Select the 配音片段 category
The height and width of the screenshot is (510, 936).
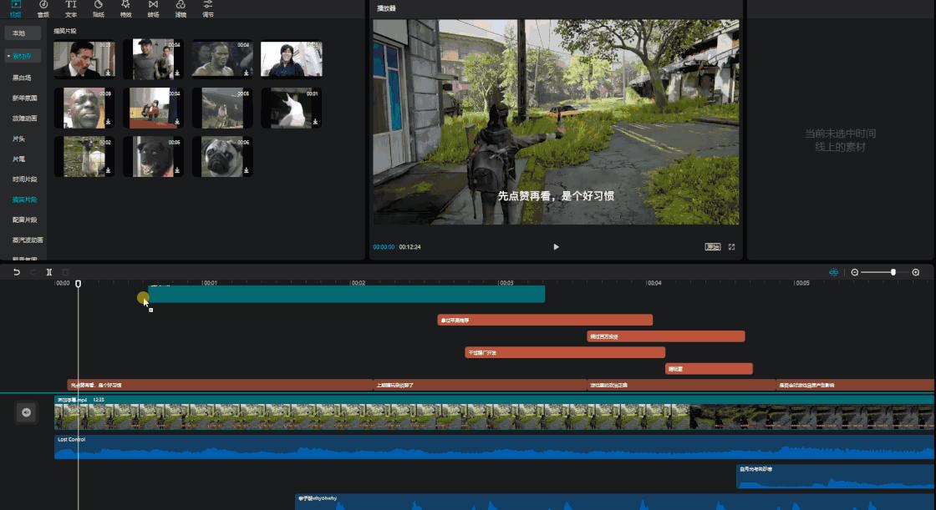24,220
